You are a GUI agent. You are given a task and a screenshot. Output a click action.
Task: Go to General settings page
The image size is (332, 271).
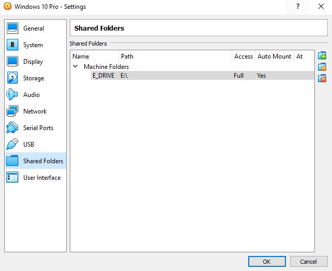tap(35, 28)
